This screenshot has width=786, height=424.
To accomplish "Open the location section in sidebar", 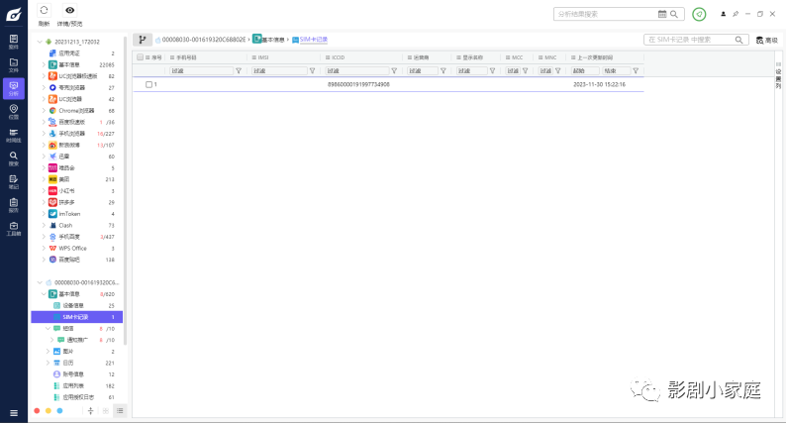I will [14, 111].
